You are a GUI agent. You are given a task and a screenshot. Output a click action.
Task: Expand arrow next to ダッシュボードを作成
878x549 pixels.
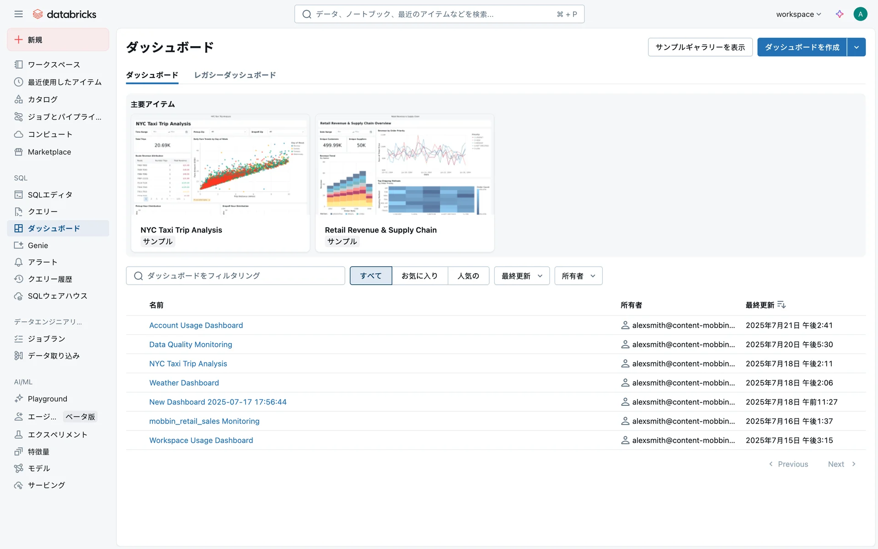click(x=856, y=47)
